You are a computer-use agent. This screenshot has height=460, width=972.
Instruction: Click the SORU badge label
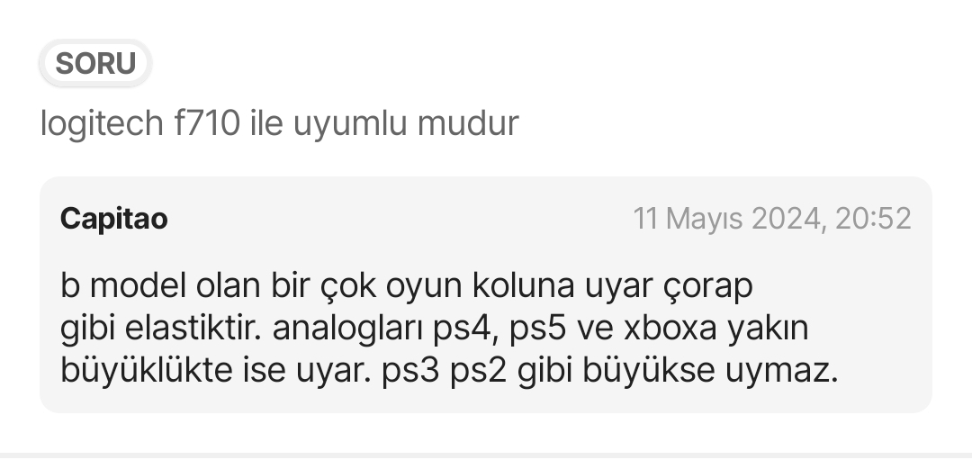coord(95,63)
